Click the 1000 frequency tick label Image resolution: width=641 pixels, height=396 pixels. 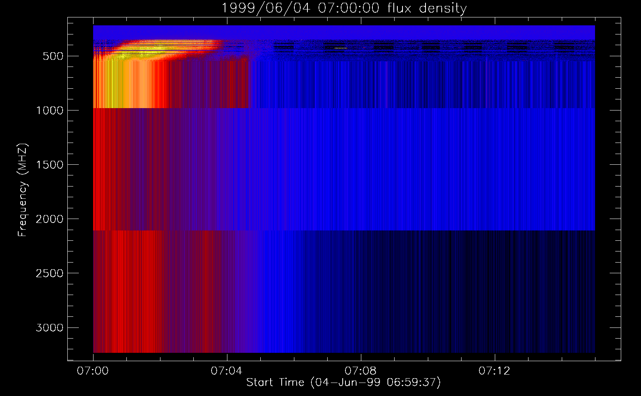point(50,110)
